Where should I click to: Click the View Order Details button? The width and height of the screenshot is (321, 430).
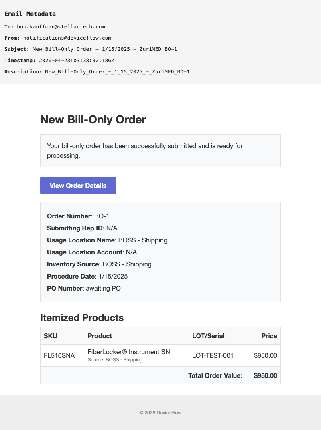coord(78,186)
